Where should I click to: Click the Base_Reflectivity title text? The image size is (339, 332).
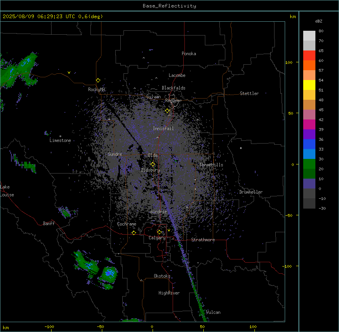169,6
